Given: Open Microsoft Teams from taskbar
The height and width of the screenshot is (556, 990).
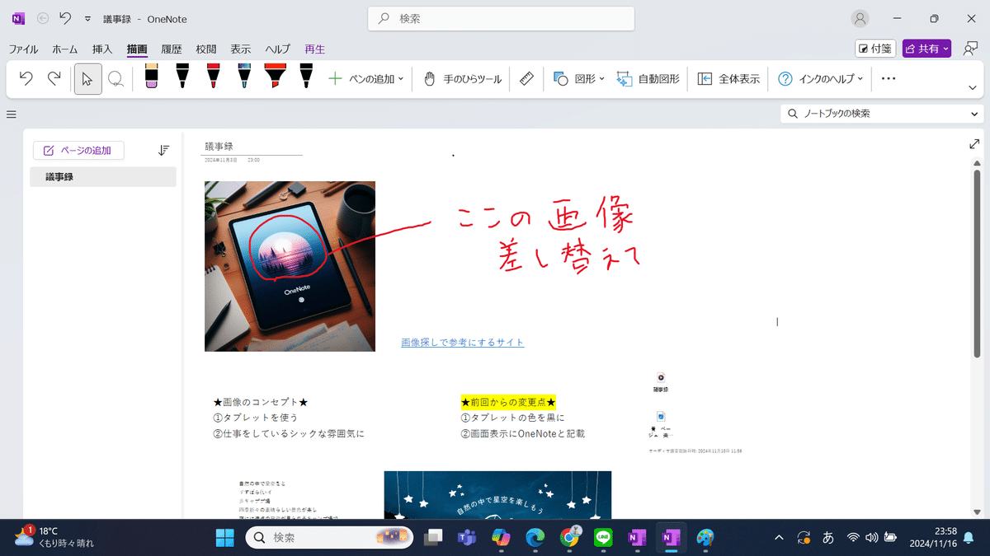Looking at the screenshot, I should (467, 537).
